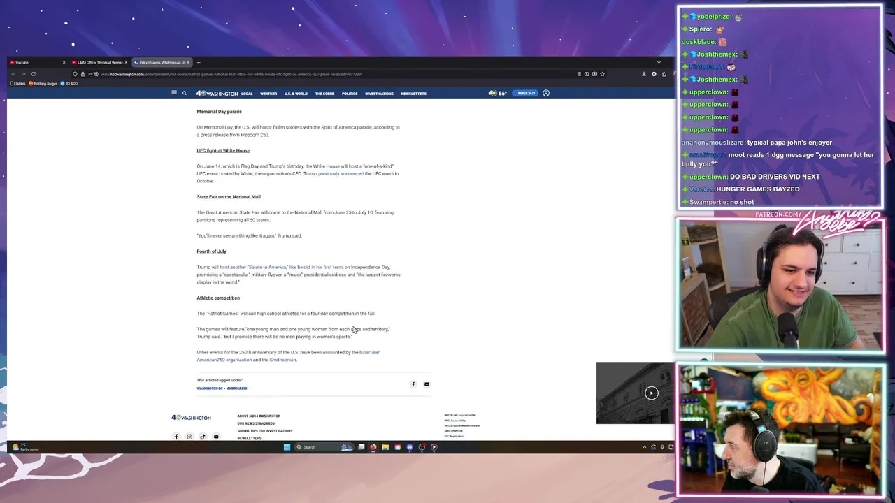Open NBC4 TikTok from footer icon

tap(203, 437)
